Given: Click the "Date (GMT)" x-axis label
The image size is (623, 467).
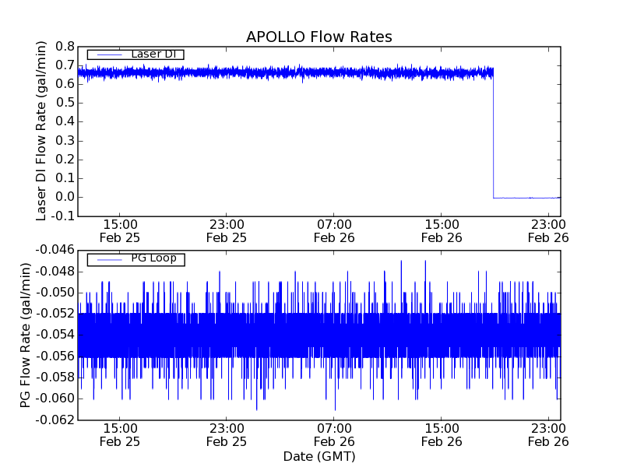Looking at the screenshot, I should pos(319,456).
